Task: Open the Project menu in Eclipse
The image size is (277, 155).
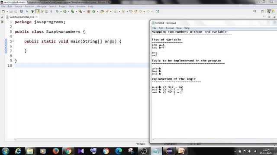Action: coord(62,6)
